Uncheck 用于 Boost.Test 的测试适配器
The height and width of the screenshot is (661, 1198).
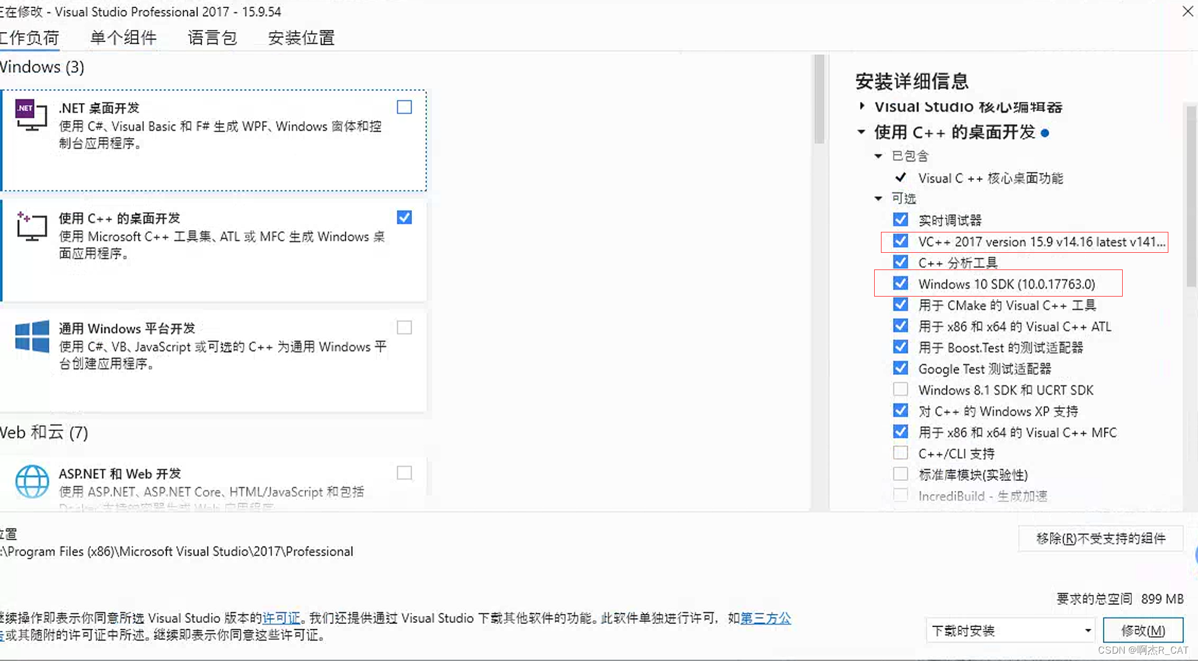900,347
